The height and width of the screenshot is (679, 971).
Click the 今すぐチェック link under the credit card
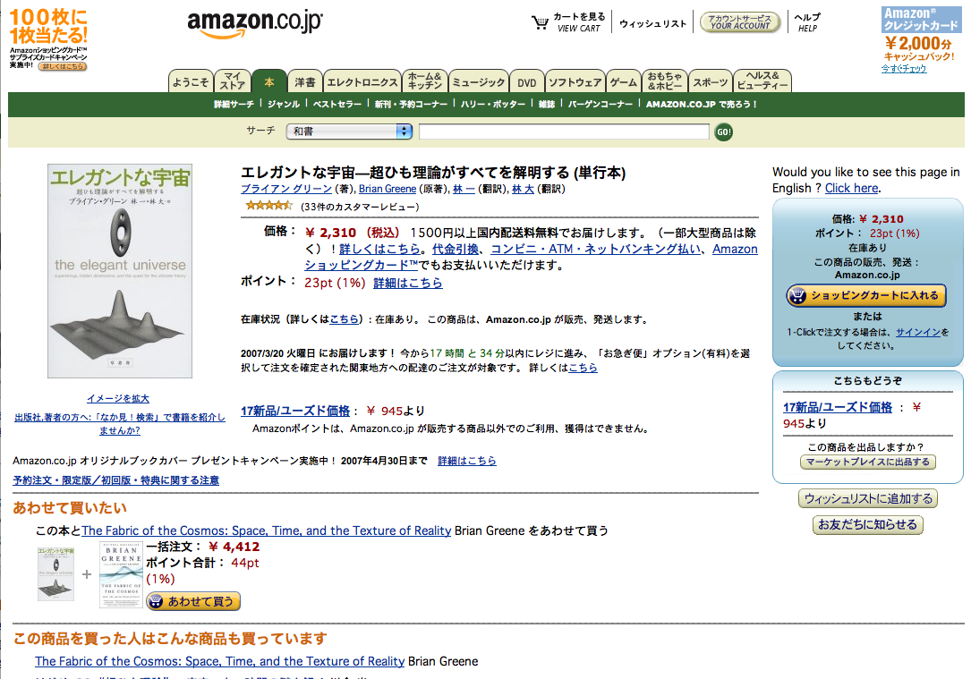(904, 69)
